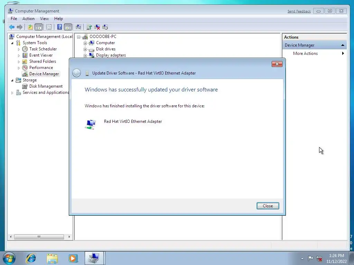The height and width of the screenshot is (265, 354).
Task: Expand the Event Viewer node
Action: coord(19,56)
